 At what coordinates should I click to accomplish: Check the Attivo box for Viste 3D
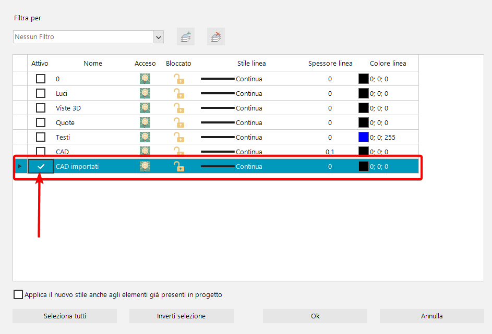(41, 108)
